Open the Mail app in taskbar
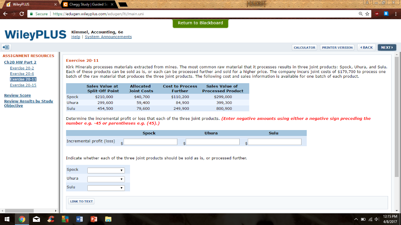401x225 pixels. tap(36, 219)
